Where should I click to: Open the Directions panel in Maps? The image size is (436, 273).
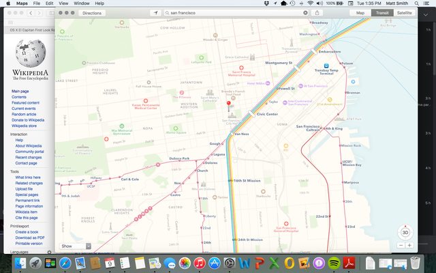tap(92, 13)
